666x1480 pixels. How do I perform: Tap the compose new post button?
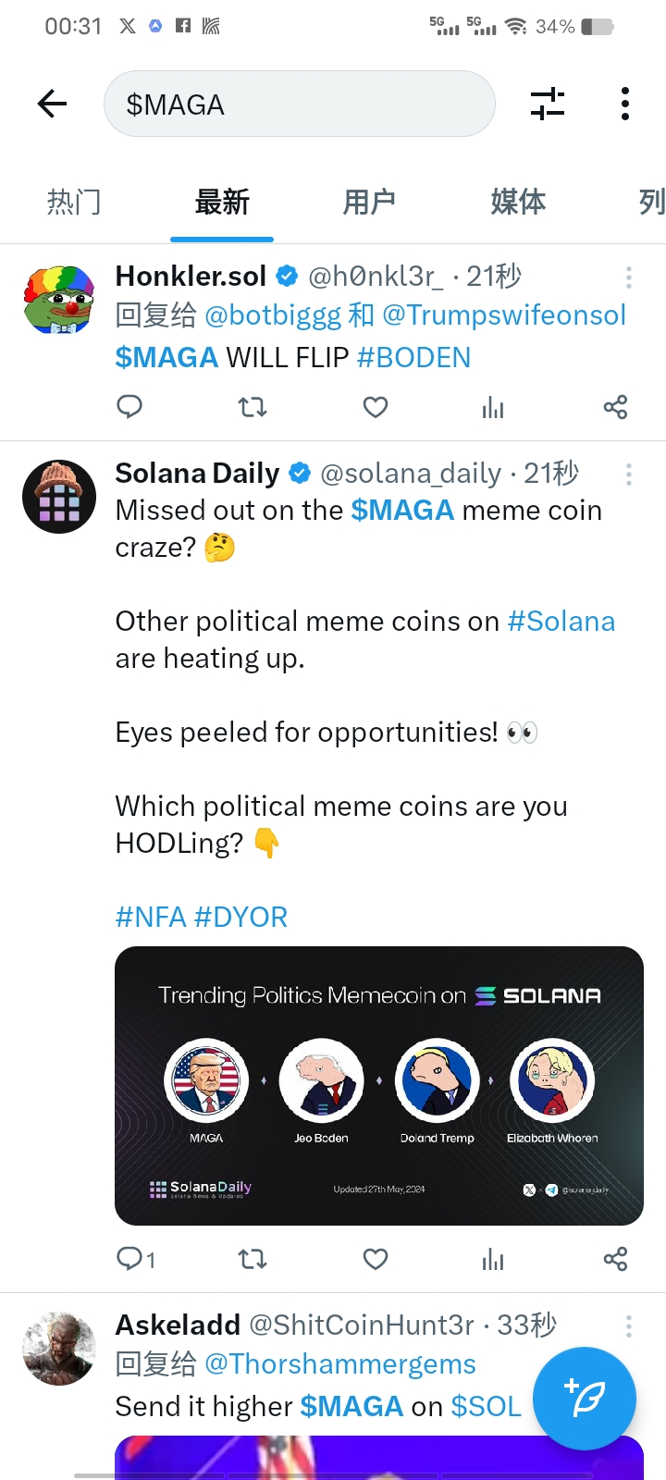pyautogui.click(x=585, y=1398)
